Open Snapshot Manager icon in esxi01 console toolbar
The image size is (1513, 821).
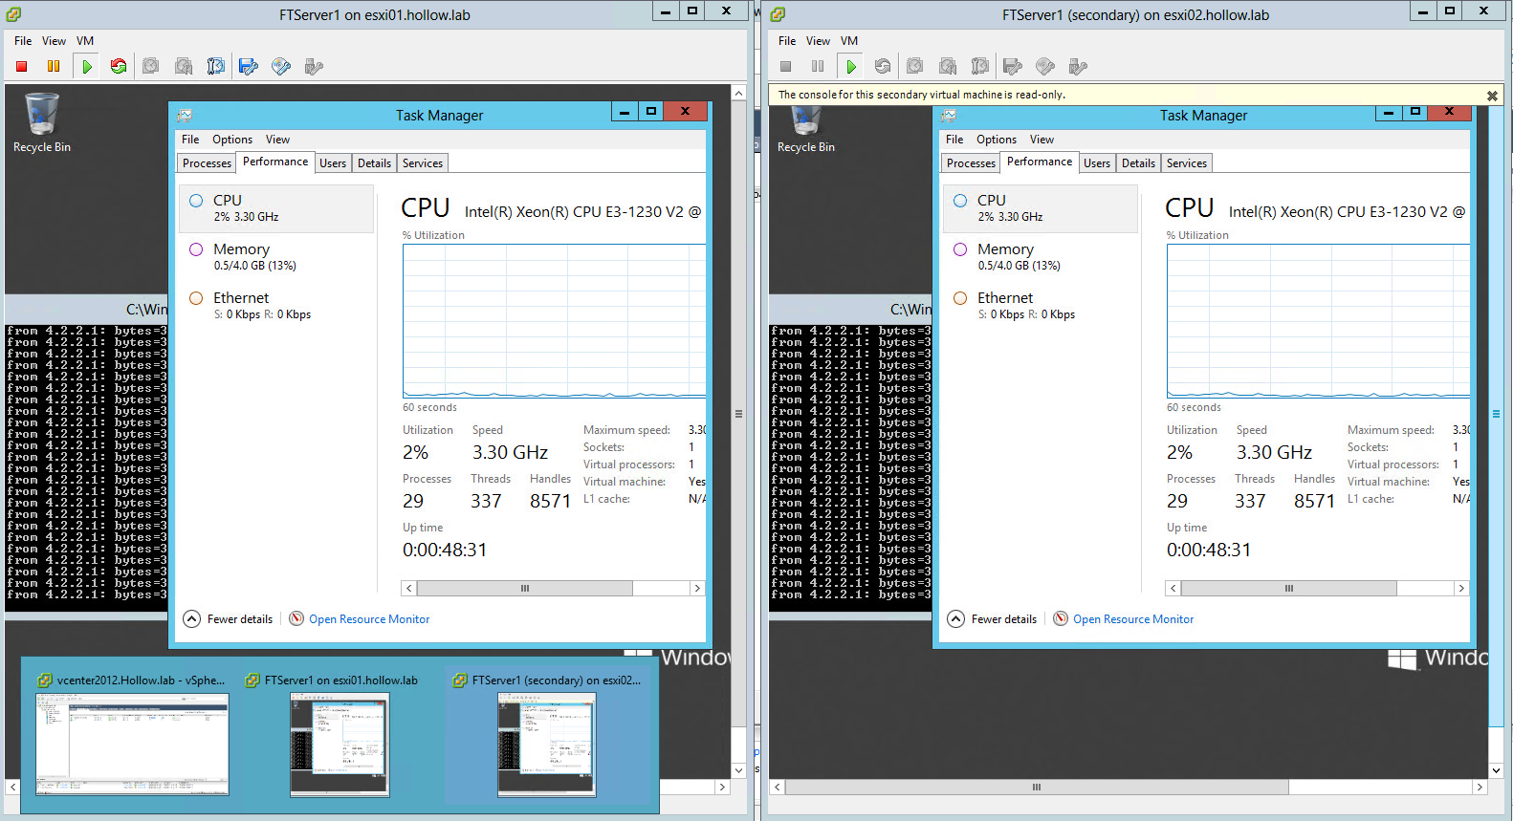point(216,67)
